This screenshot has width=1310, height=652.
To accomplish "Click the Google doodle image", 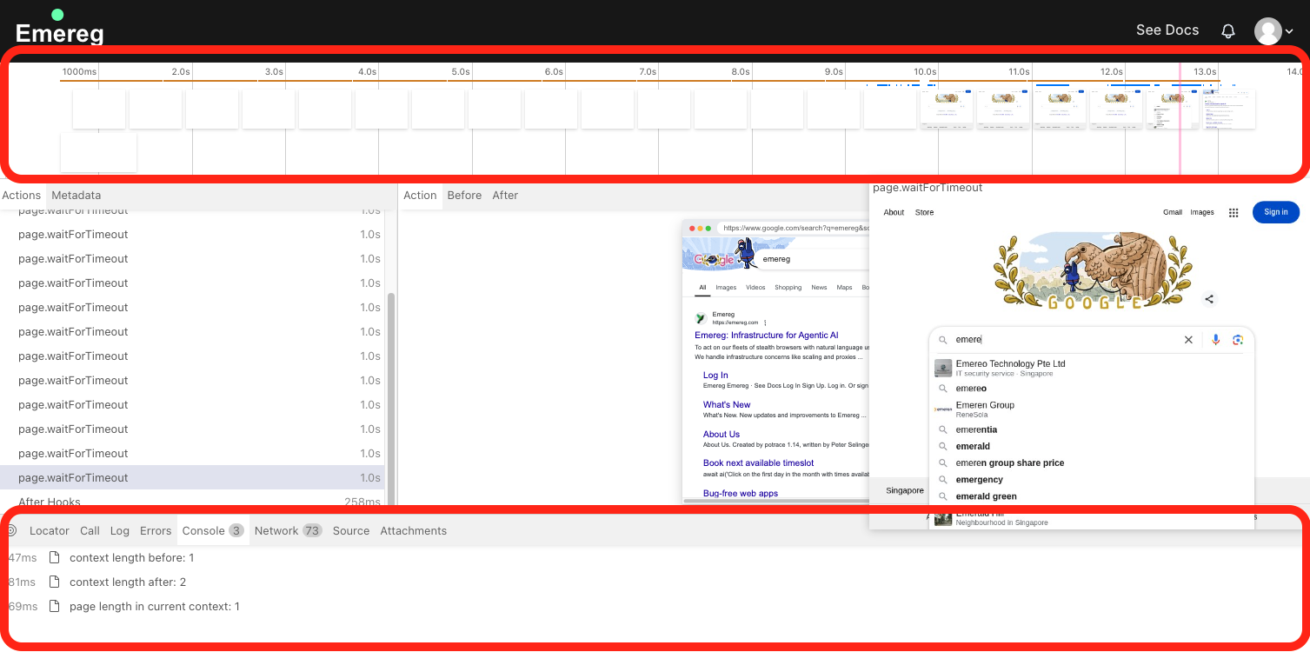I will click(1093, 271).
